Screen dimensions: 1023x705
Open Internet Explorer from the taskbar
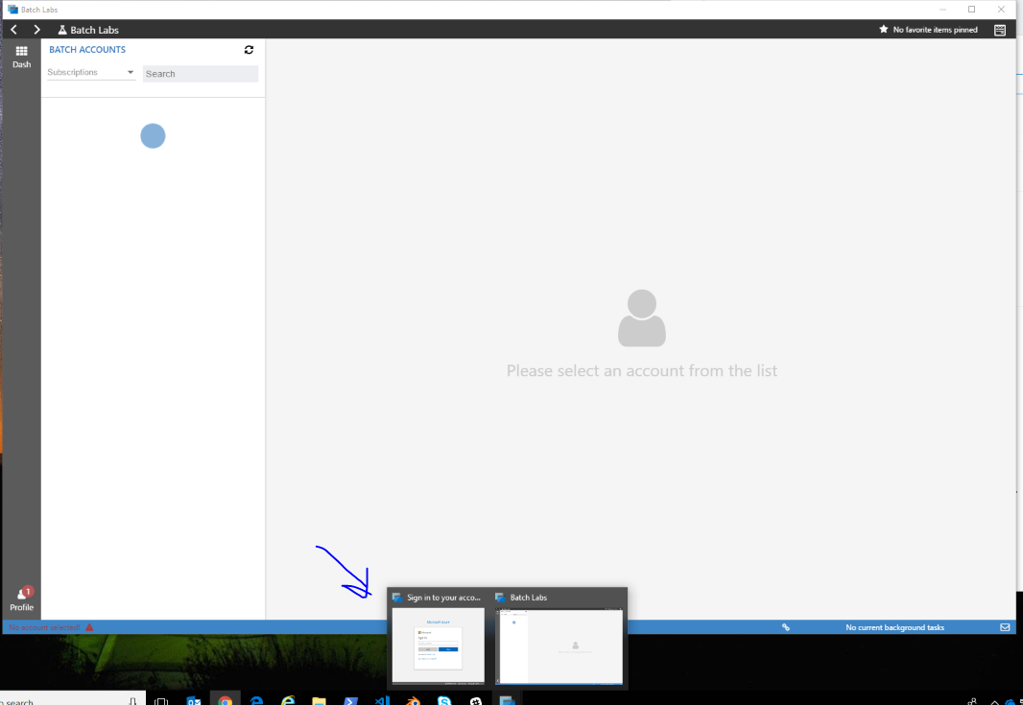pos(288,700)
